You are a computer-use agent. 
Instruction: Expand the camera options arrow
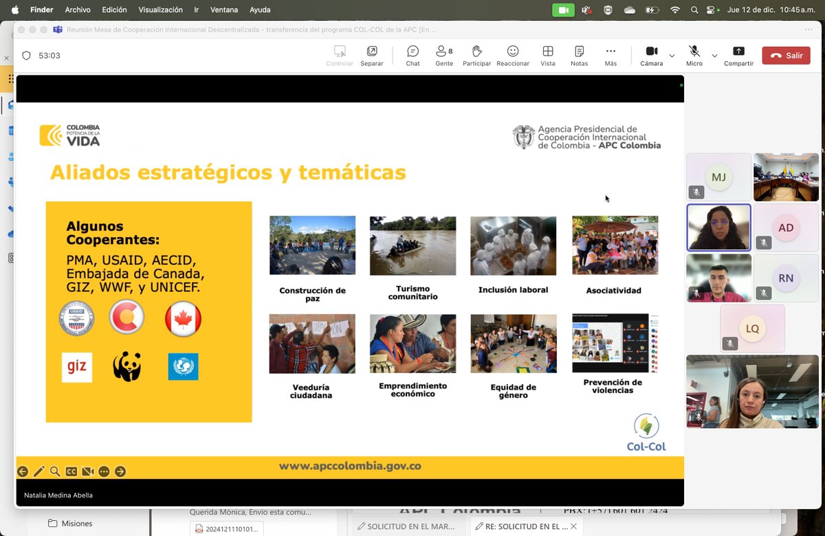pyautogui.click(x=672, y=56)
